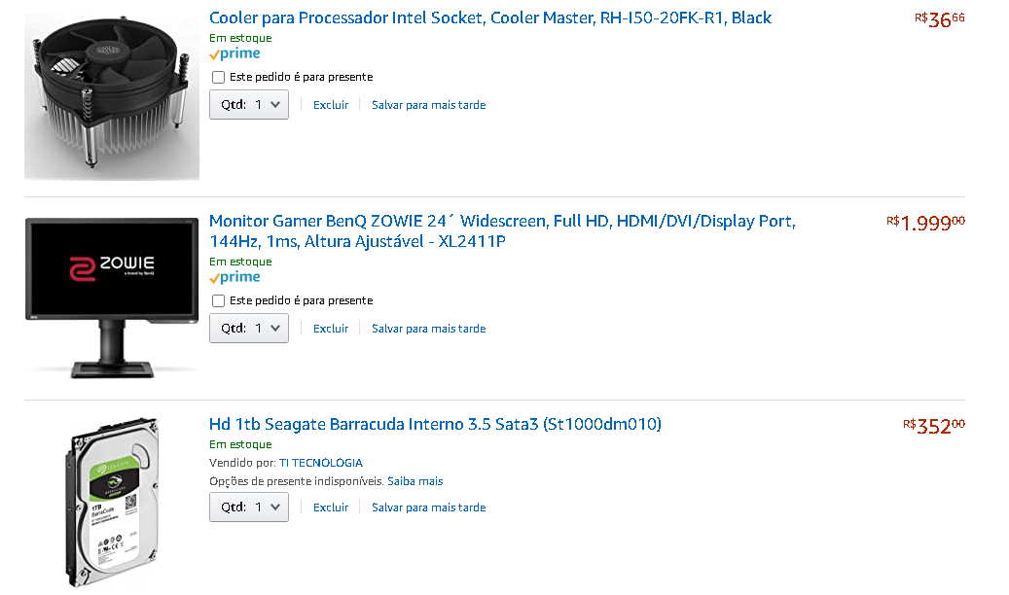Open the Seagate Barracuda hard drive image
This screenshot has width=1009, height=595.
(112, 503)
